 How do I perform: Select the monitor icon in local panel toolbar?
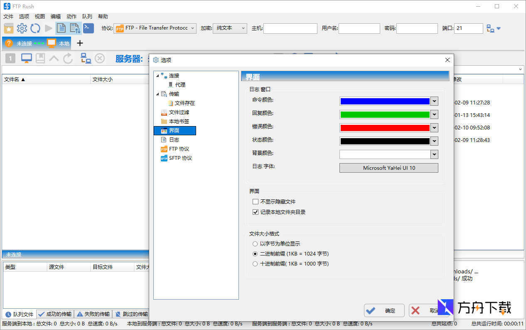pos(26,58)
